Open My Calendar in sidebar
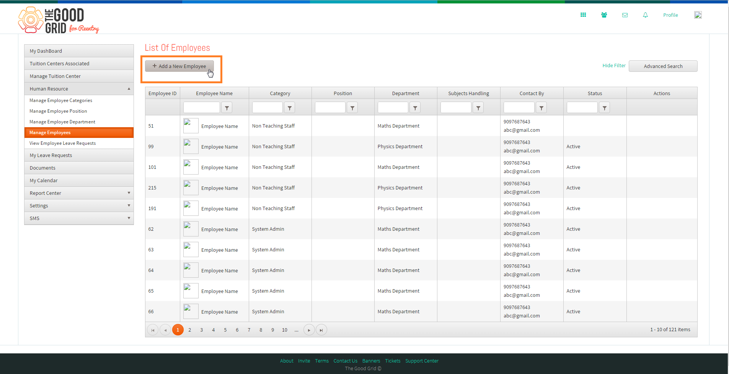 pyautogui.click(x=79, y=180)
